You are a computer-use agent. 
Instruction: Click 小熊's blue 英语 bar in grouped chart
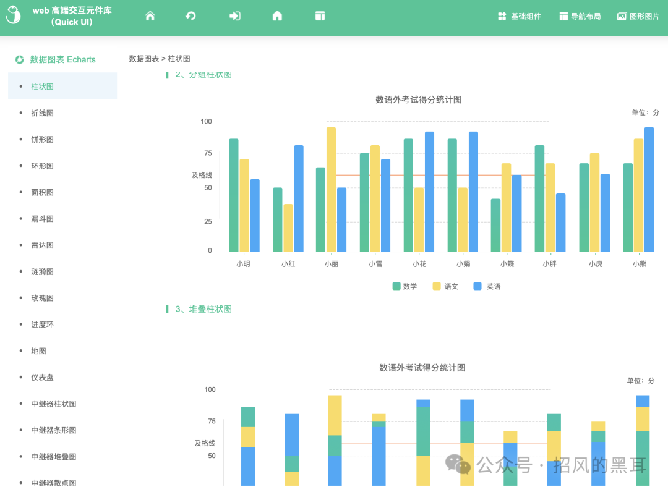649,189
